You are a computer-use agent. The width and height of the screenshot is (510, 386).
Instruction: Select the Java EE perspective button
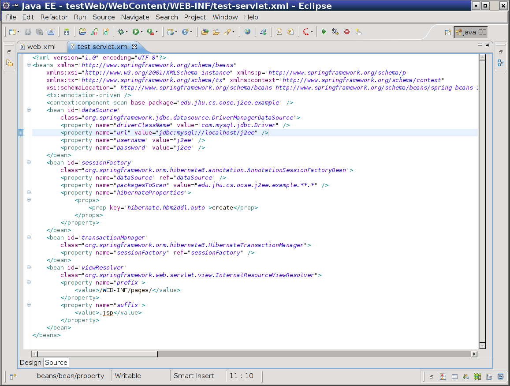[x=471, y=32]
